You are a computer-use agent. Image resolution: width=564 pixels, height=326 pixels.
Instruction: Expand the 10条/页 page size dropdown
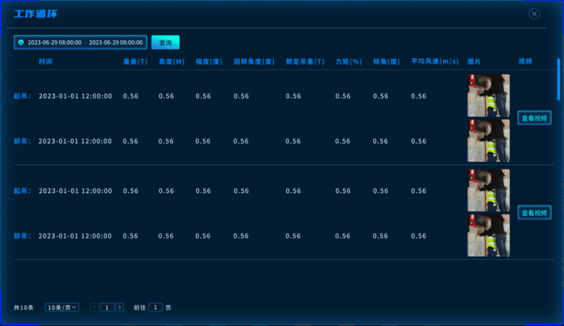point(62,307)
